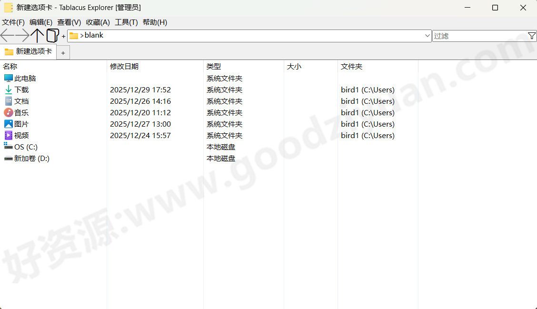Expand the blank breadcrumb chevron
The width and height of the screenshot is (537, 309).
(x=82, y=35)
